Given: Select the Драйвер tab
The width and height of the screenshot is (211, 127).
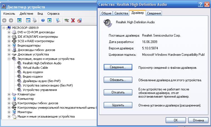Looking at the screenshot, I should [138, 13].
